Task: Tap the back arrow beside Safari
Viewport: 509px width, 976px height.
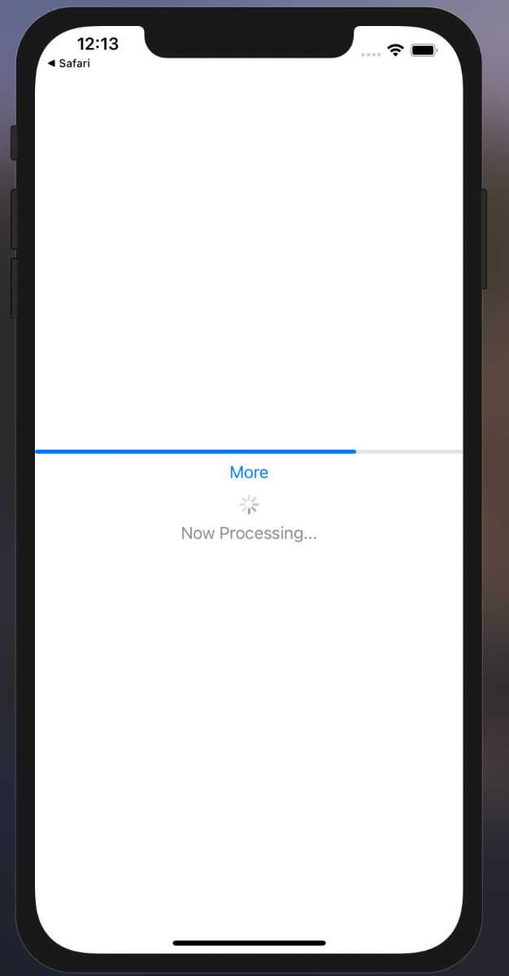Action: click(x=51, y=63)
